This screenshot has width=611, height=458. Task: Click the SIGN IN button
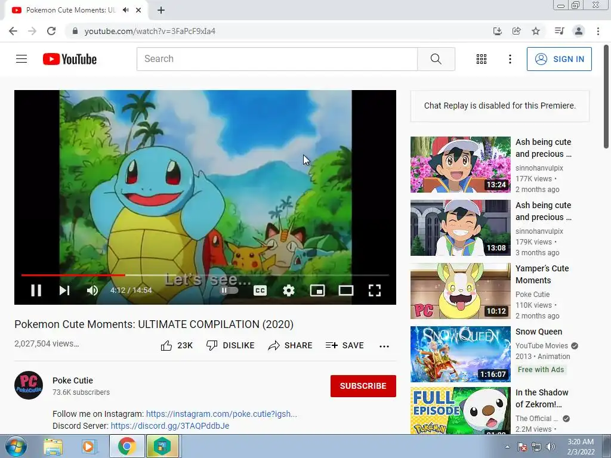click(x=559, y=59)
